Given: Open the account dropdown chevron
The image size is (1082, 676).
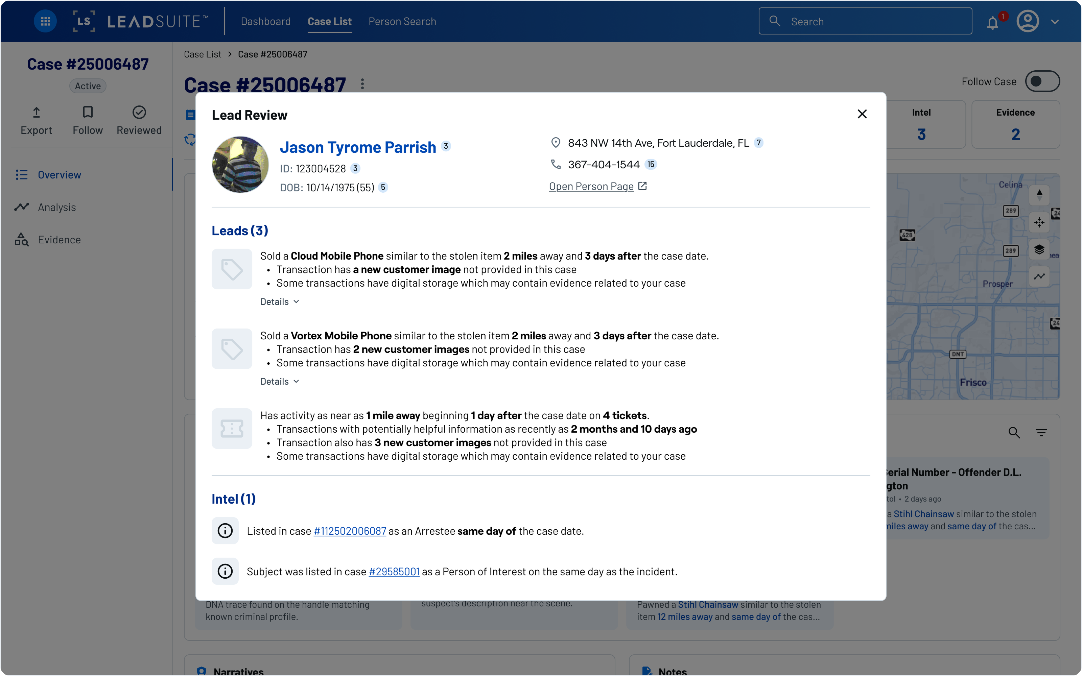Looking at the screenshot, I should [1056, 21].
